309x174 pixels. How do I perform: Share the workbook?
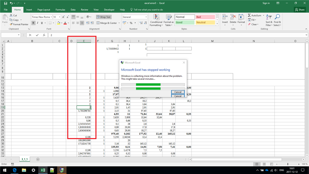click(x=300, y=10)
